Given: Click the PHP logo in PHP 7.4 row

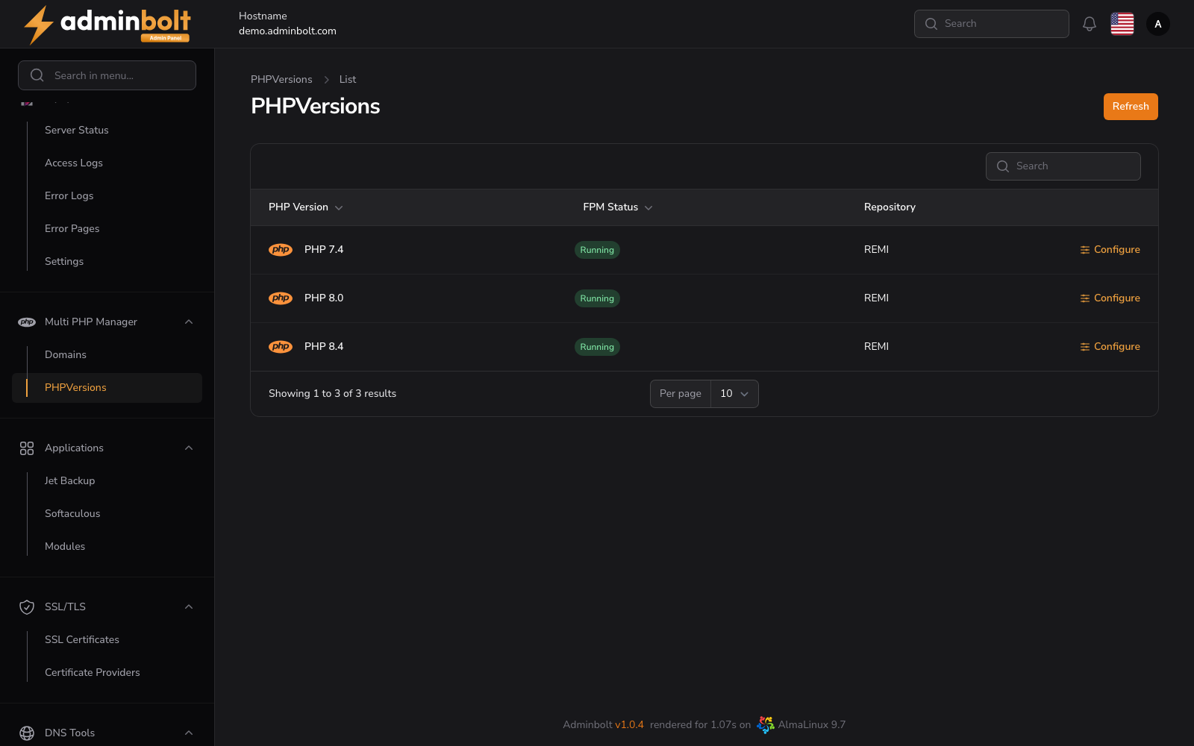Looking at the screenshot, I should coord(281,250).
